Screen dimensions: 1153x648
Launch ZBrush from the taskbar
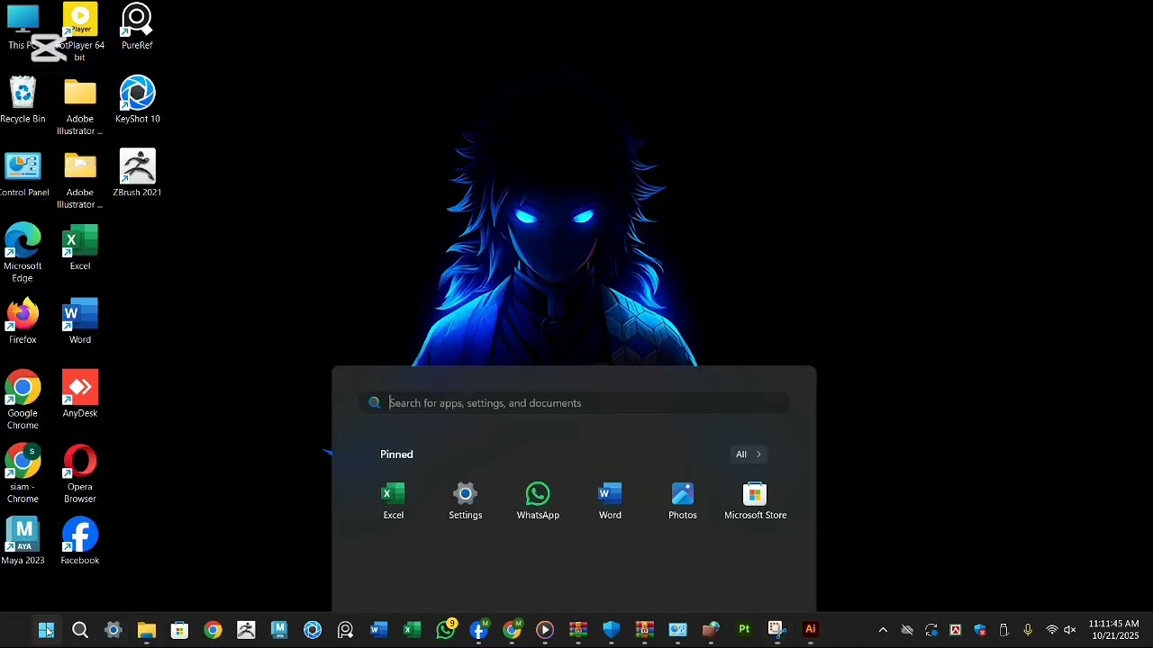pos(246,630)
